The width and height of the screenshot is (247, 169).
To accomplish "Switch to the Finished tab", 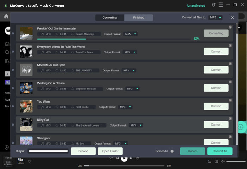I will (x=139, y=18).
